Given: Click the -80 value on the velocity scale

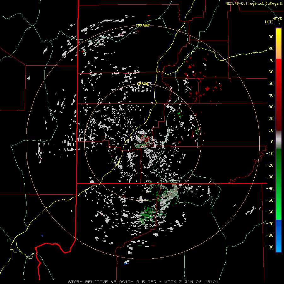Looking at the screenshot, I should point(270,235).
